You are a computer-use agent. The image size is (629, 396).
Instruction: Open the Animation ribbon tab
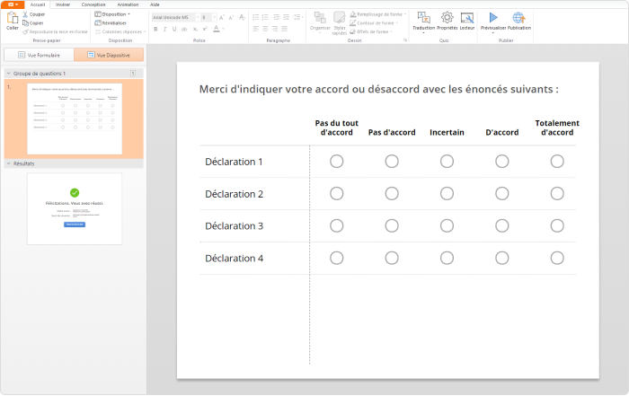[128, 4]
